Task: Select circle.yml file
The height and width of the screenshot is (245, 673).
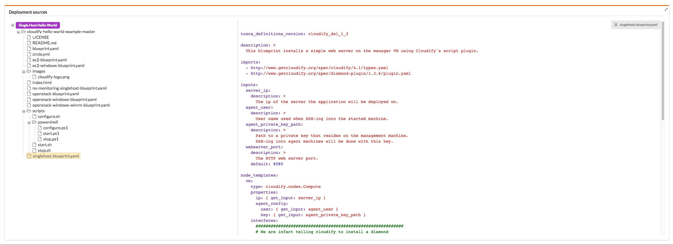Action: (41, 54)
